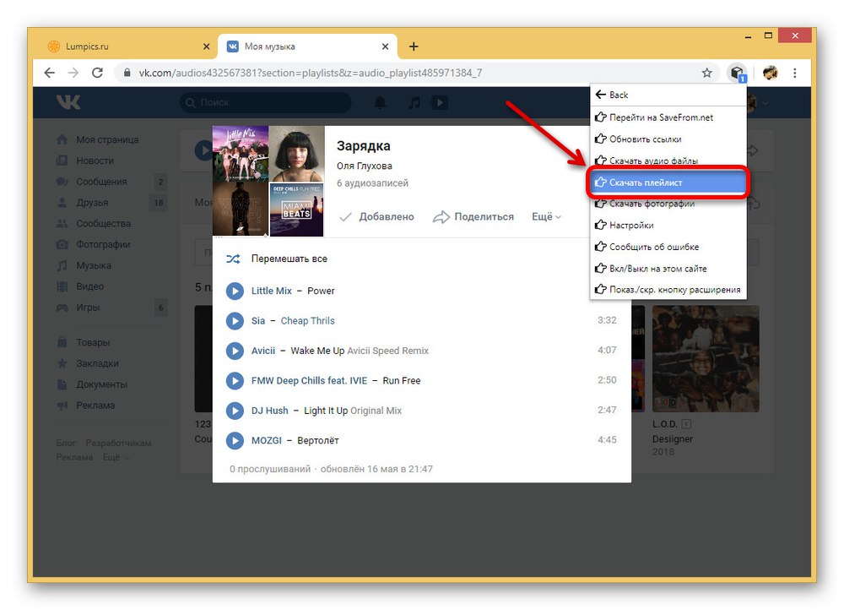The image size is (844, 610).
Task: Open Музыка in sidebar
Action: (x=84, y=265)
